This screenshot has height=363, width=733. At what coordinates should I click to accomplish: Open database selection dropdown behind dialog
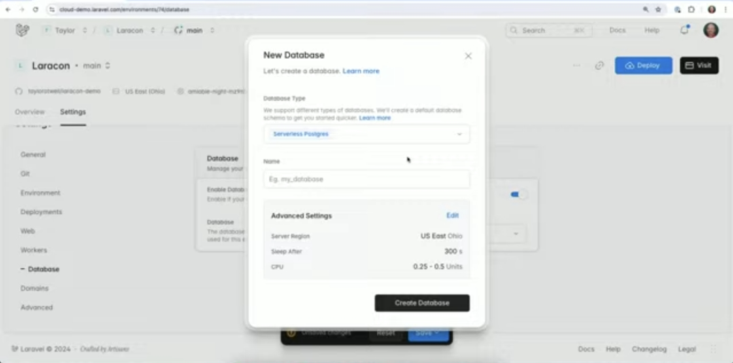pyautogui.click(x=507, y=233)
